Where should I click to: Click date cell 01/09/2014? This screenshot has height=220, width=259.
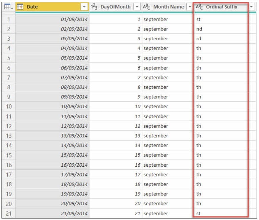[x=52, y=19]
